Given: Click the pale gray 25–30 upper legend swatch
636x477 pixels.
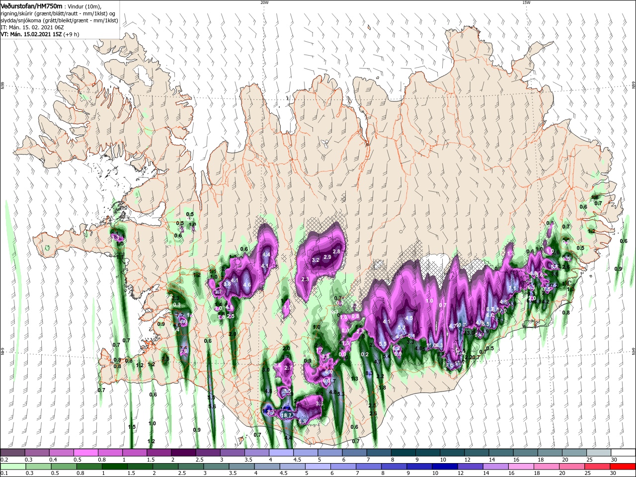Looking at the screenshot, I should (x=599, y=453).
